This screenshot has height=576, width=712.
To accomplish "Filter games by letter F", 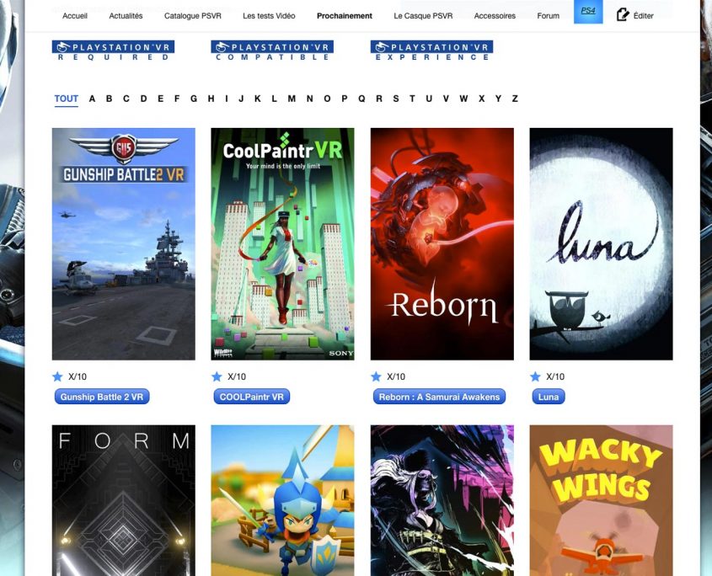I will pyautogui.click(x=177, y=99).
